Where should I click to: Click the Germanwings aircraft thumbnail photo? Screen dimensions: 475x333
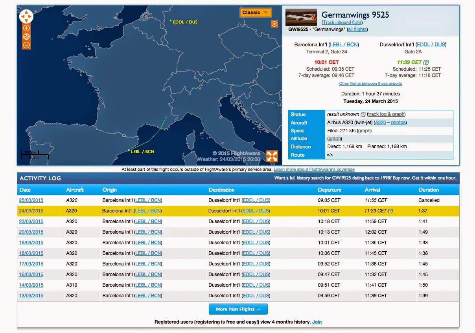pyautogui.click(x=301, y=18)
